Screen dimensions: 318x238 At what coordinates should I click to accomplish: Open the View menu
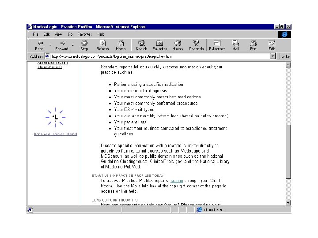coord(58,34)
